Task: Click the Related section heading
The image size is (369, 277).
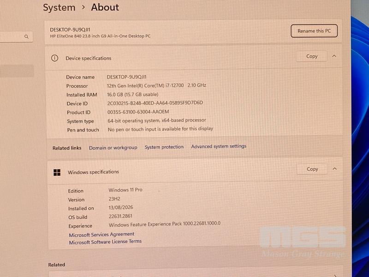Action: pos(56,265)
